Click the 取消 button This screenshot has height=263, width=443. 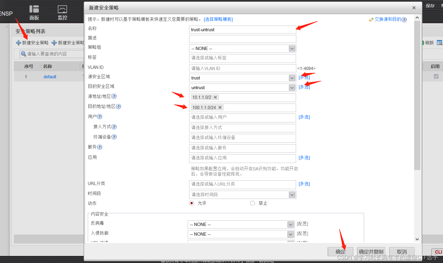point(402,252)
